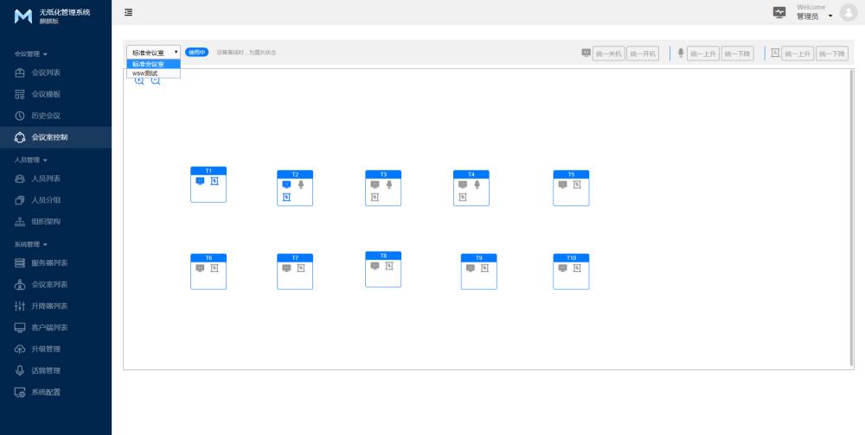This screenshot has height=435, width=865.
Task: Click the lifter icon in seat T3
Action: point(375,197)
